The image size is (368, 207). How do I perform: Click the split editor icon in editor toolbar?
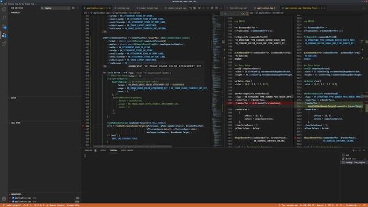click(x=216, y=8)
